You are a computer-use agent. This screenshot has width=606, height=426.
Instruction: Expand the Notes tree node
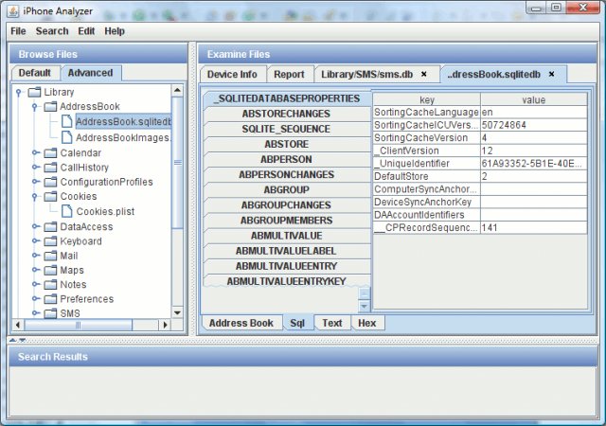(x=35, y=284)
